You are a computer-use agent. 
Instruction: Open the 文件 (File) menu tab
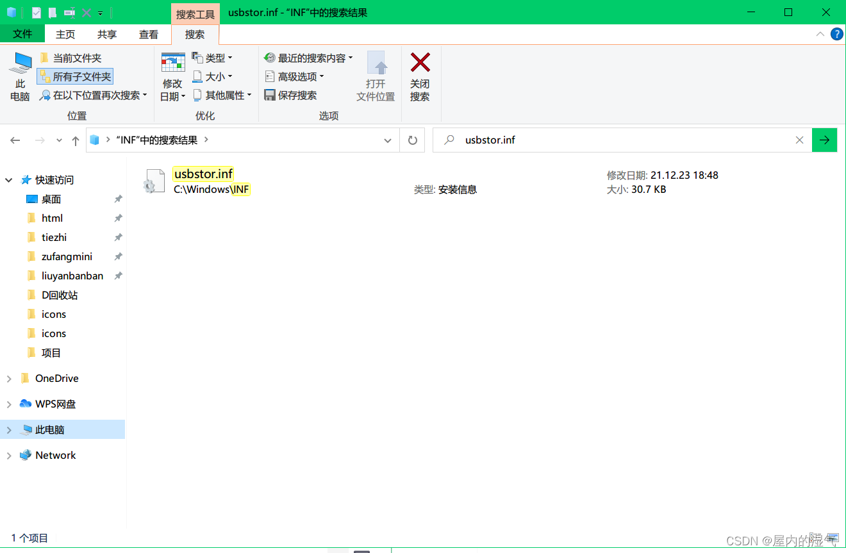(x=22, y=34)
